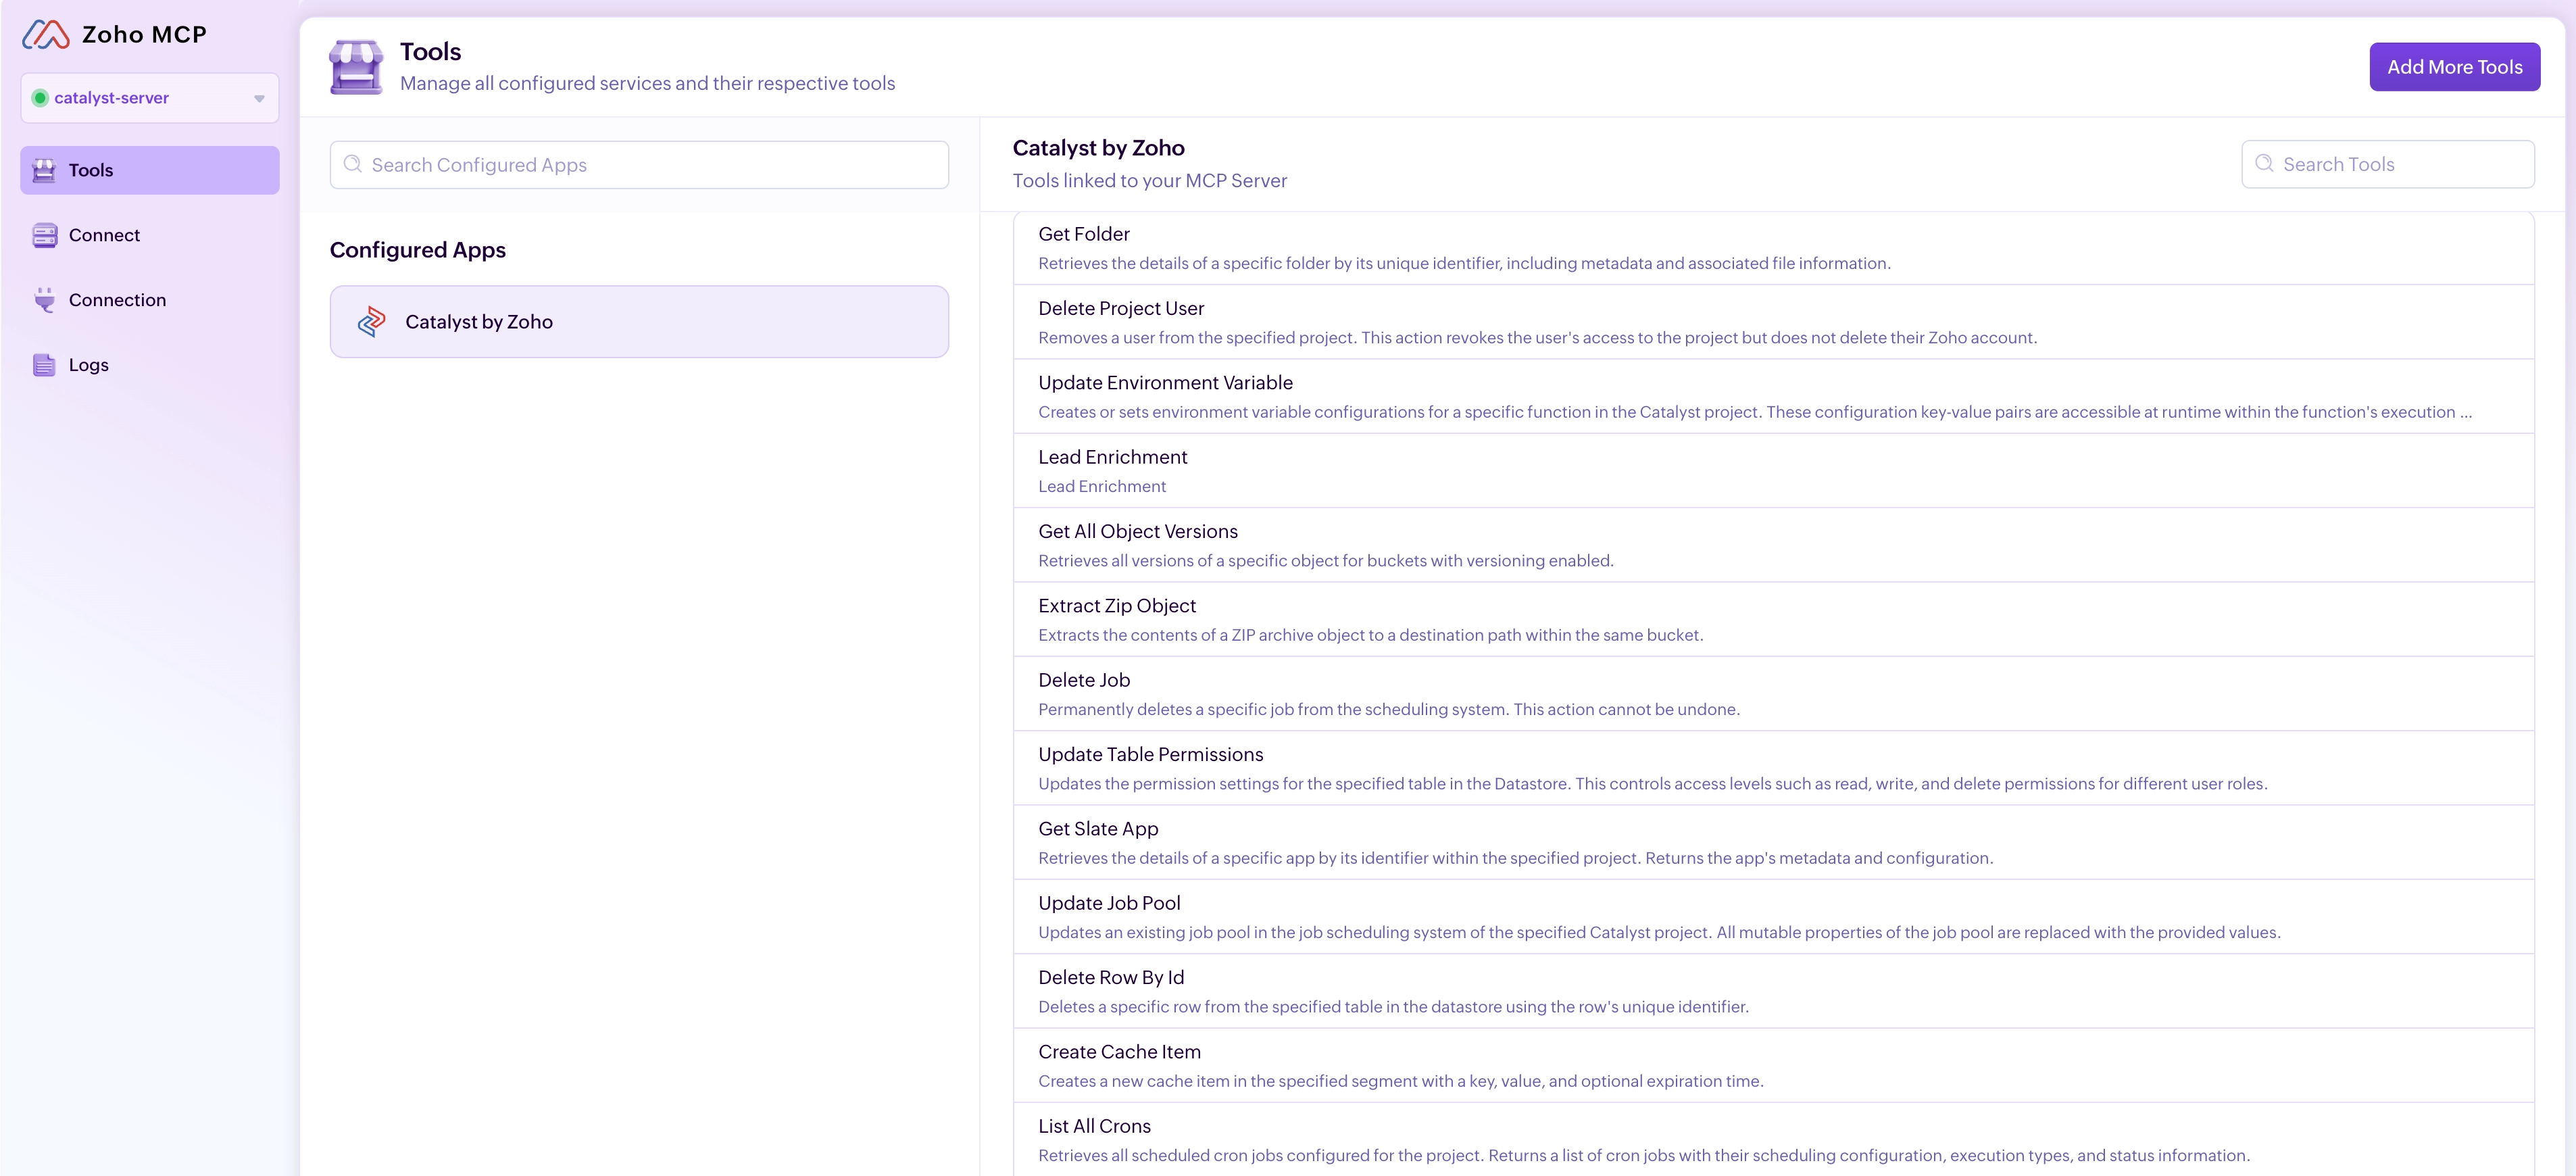Click the Catalyst by Zoho app logo

[x=372, y=322]
